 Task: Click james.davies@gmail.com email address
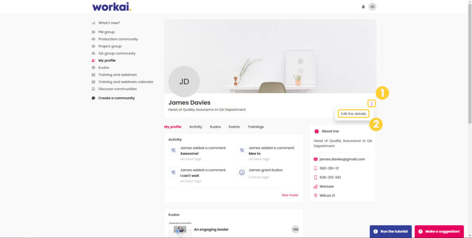pos(342,159)
